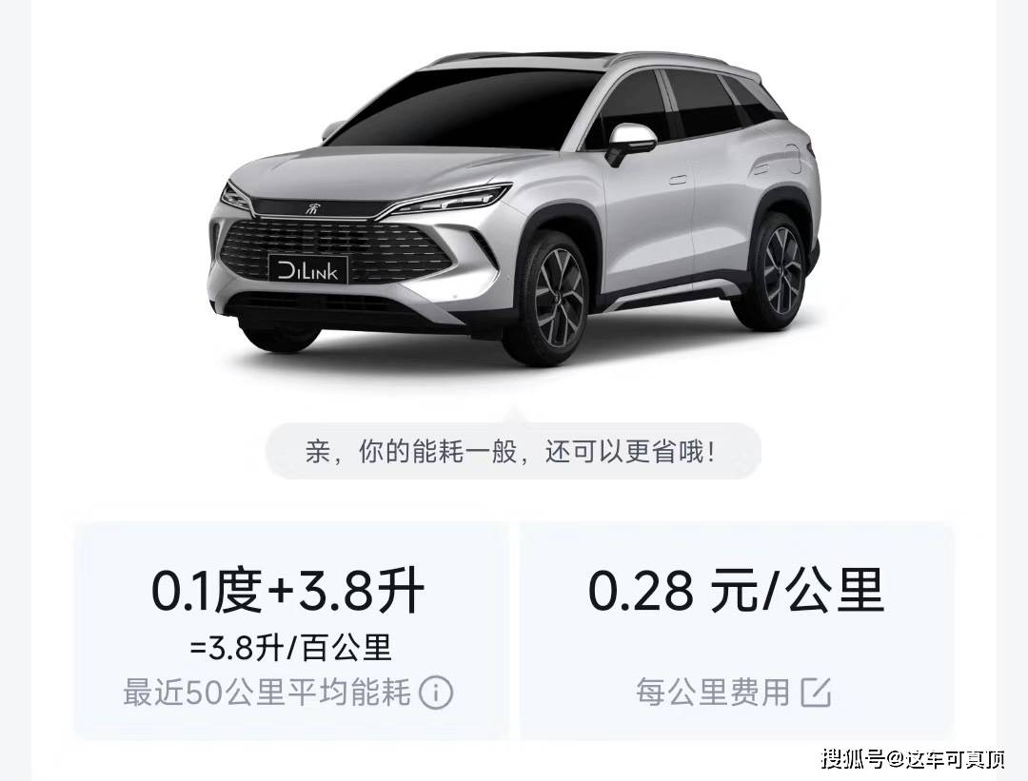Click the 搜狐号@这车可真顶 watermark
This screenshot has width=1028, height=781.
point(914,759)
